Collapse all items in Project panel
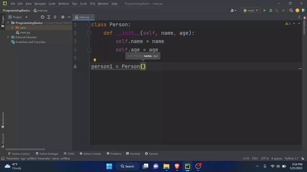 (x=55, y=17)
